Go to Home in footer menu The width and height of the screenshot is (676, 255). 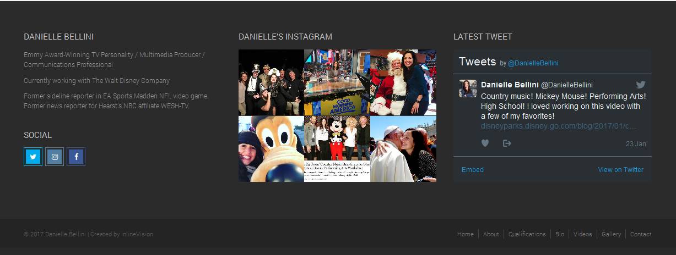466,234
